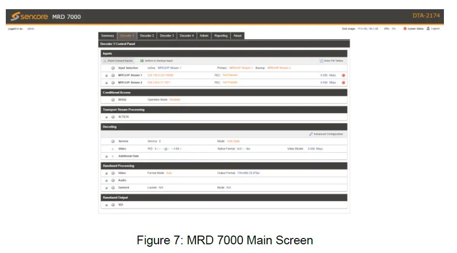The image size is (457, 253).
Task: Click the Format Mode Auto value
Action: [x=169, y=173]
